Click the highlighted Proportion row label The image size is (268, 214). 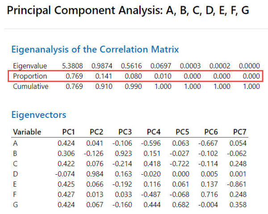(x=30, y=76)
